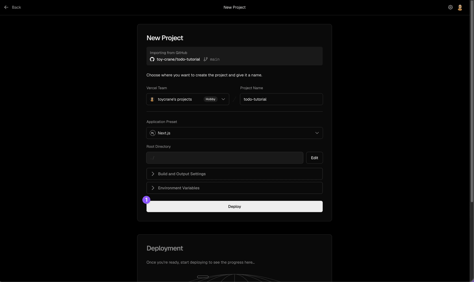Click the Hobby plan badge
Screen dimensions: 474x282
pyautogui.click(x=210, y=99)
